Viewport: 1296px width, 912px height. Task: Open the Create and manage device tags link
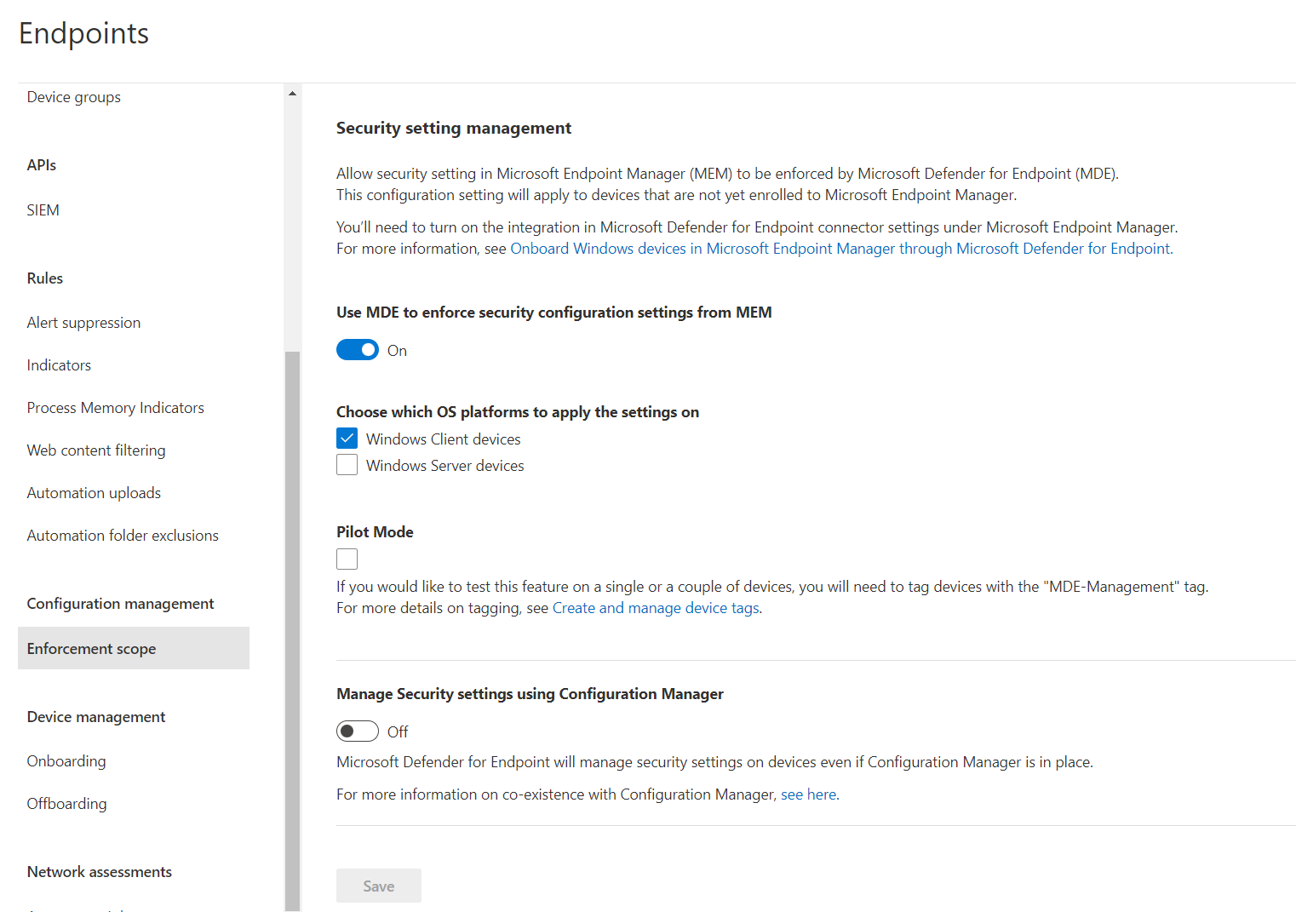click(656, 607)
